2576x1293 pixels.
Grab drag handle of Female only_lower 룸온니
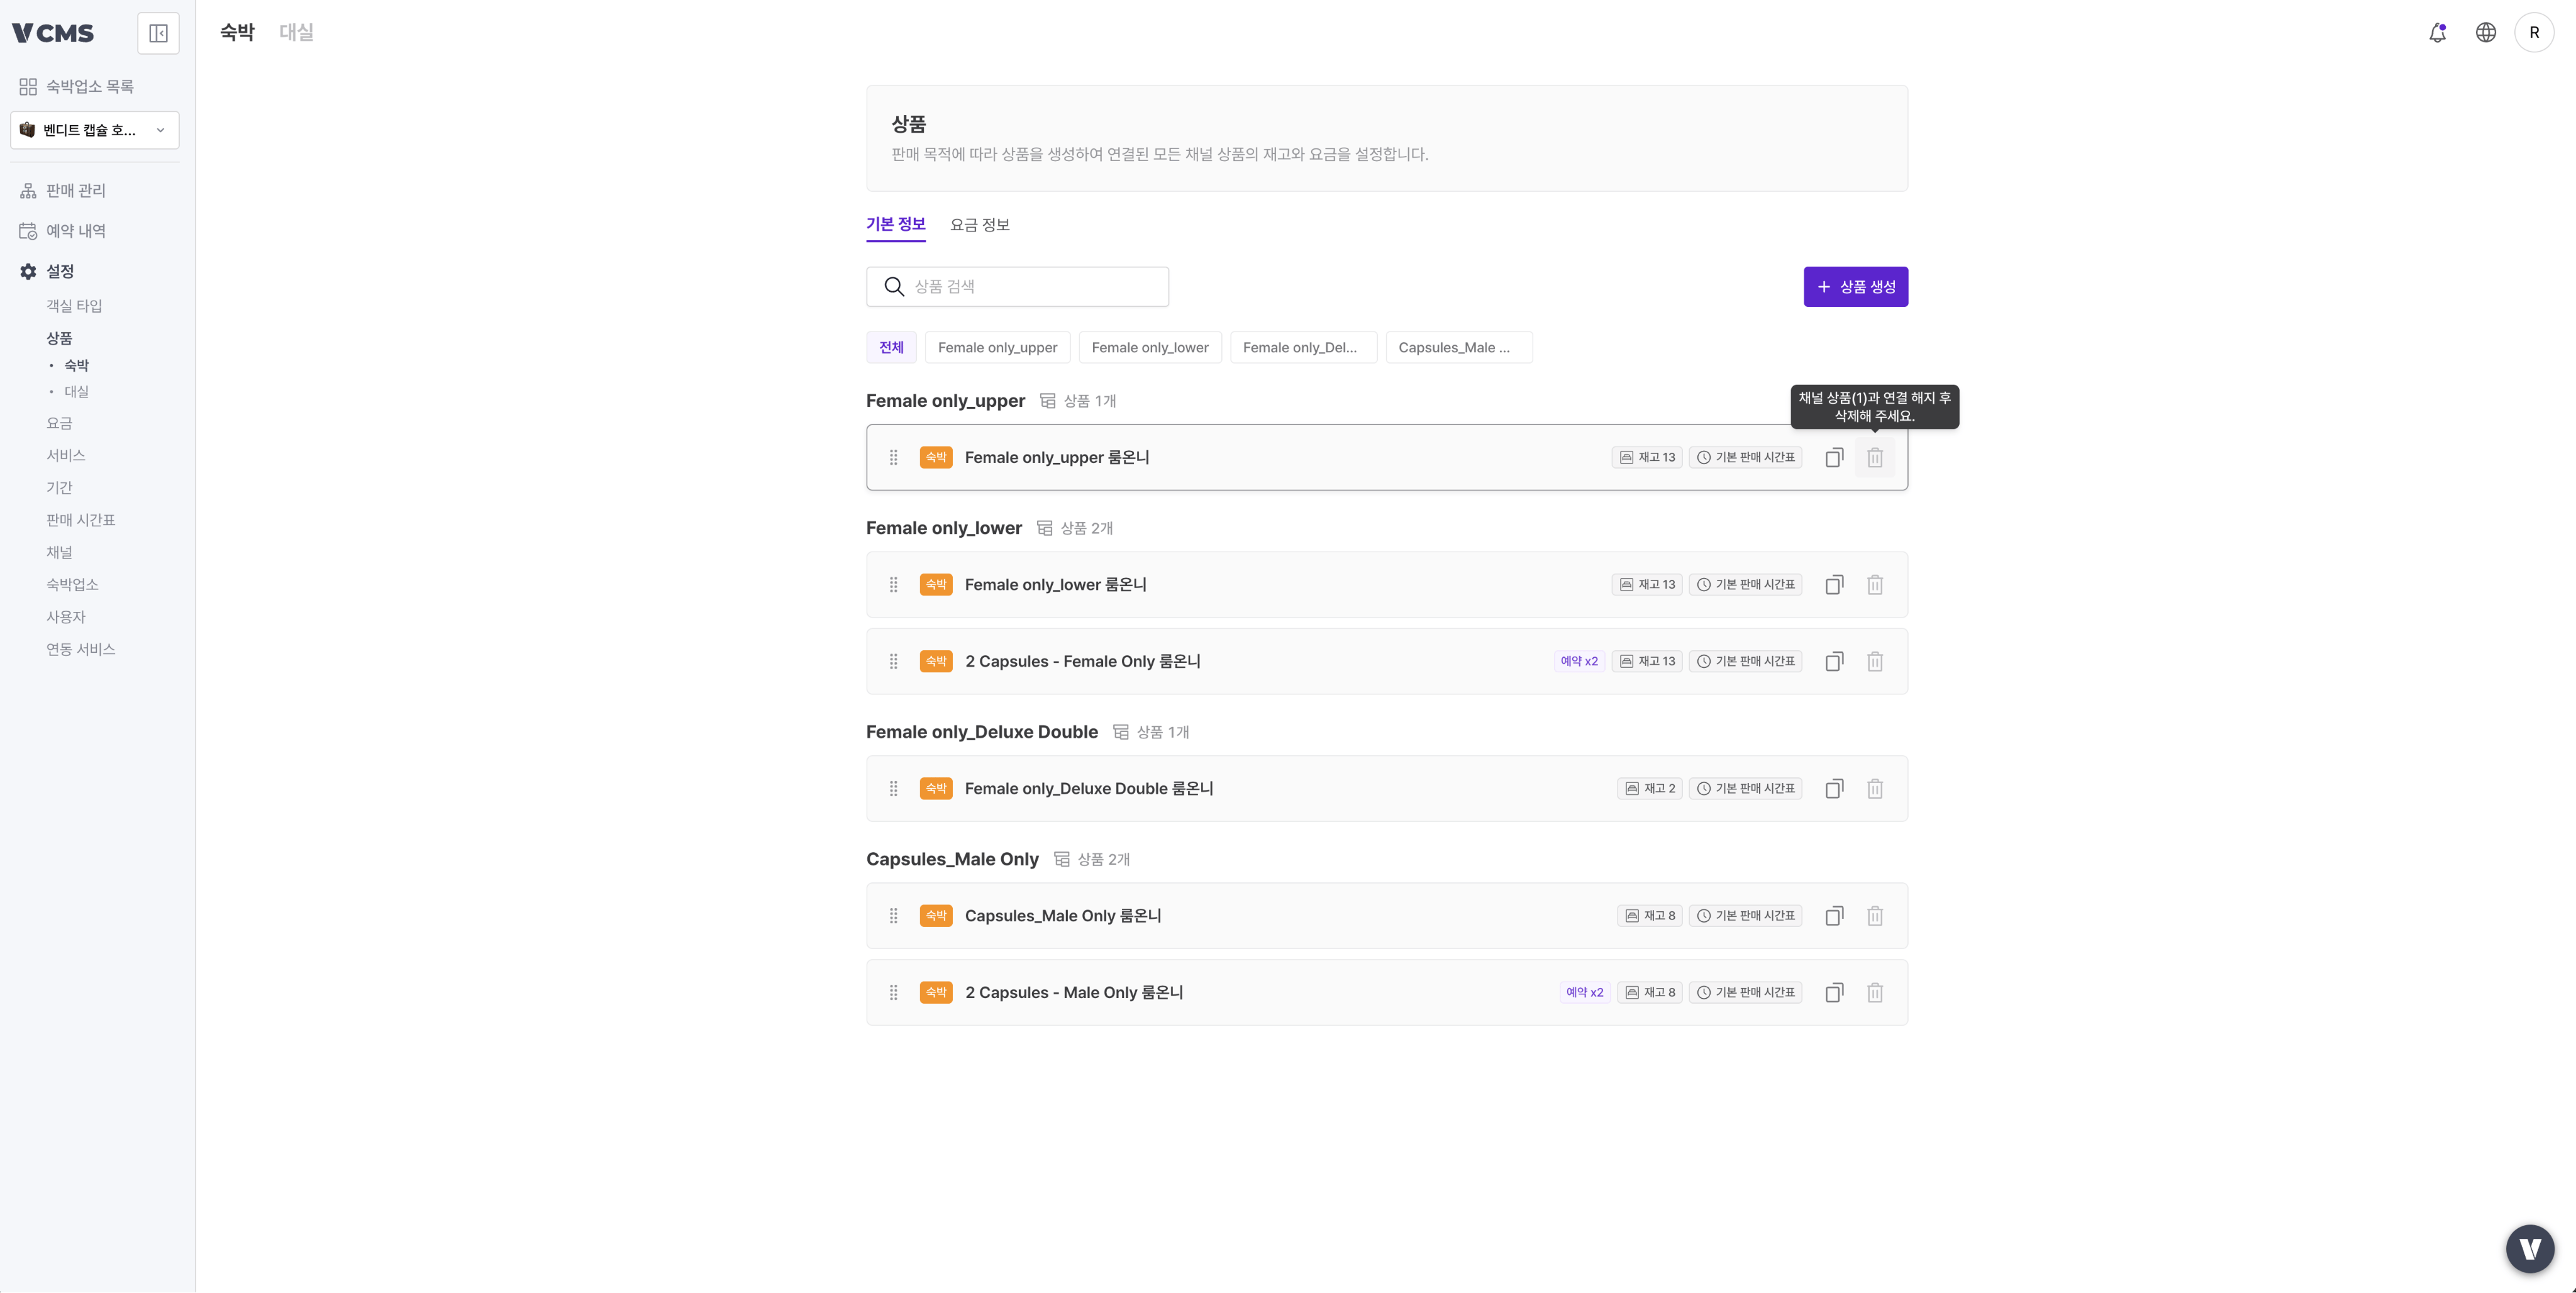pos(893,585)
